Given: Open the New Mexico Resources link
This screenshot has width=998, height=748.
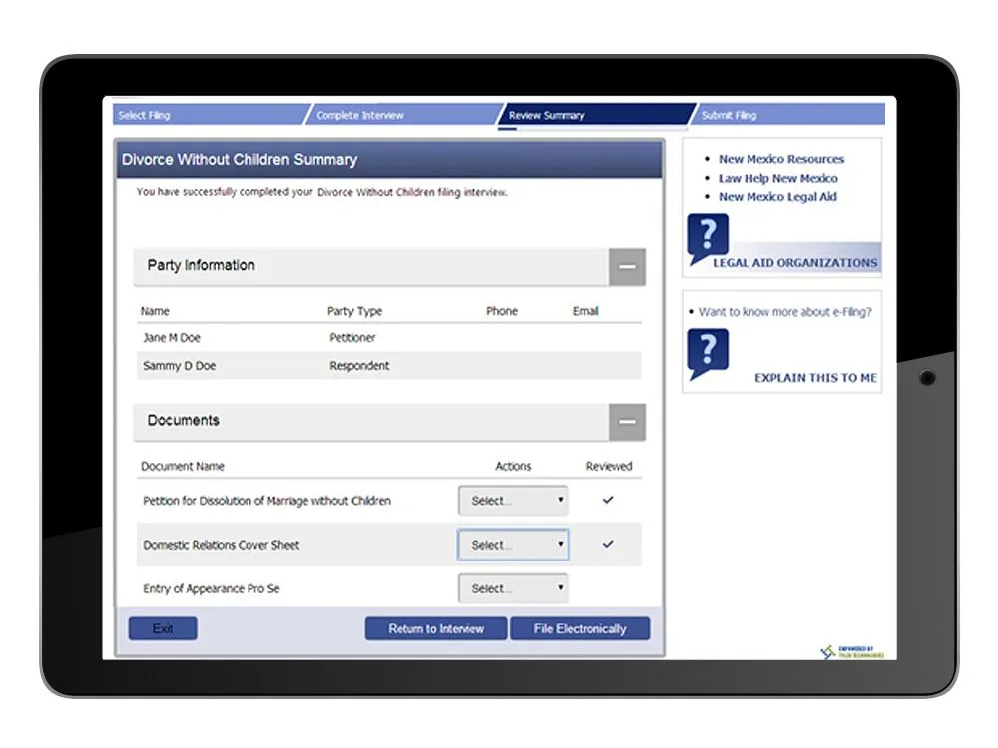Looking at the screenshot, I should pos(780,159).
